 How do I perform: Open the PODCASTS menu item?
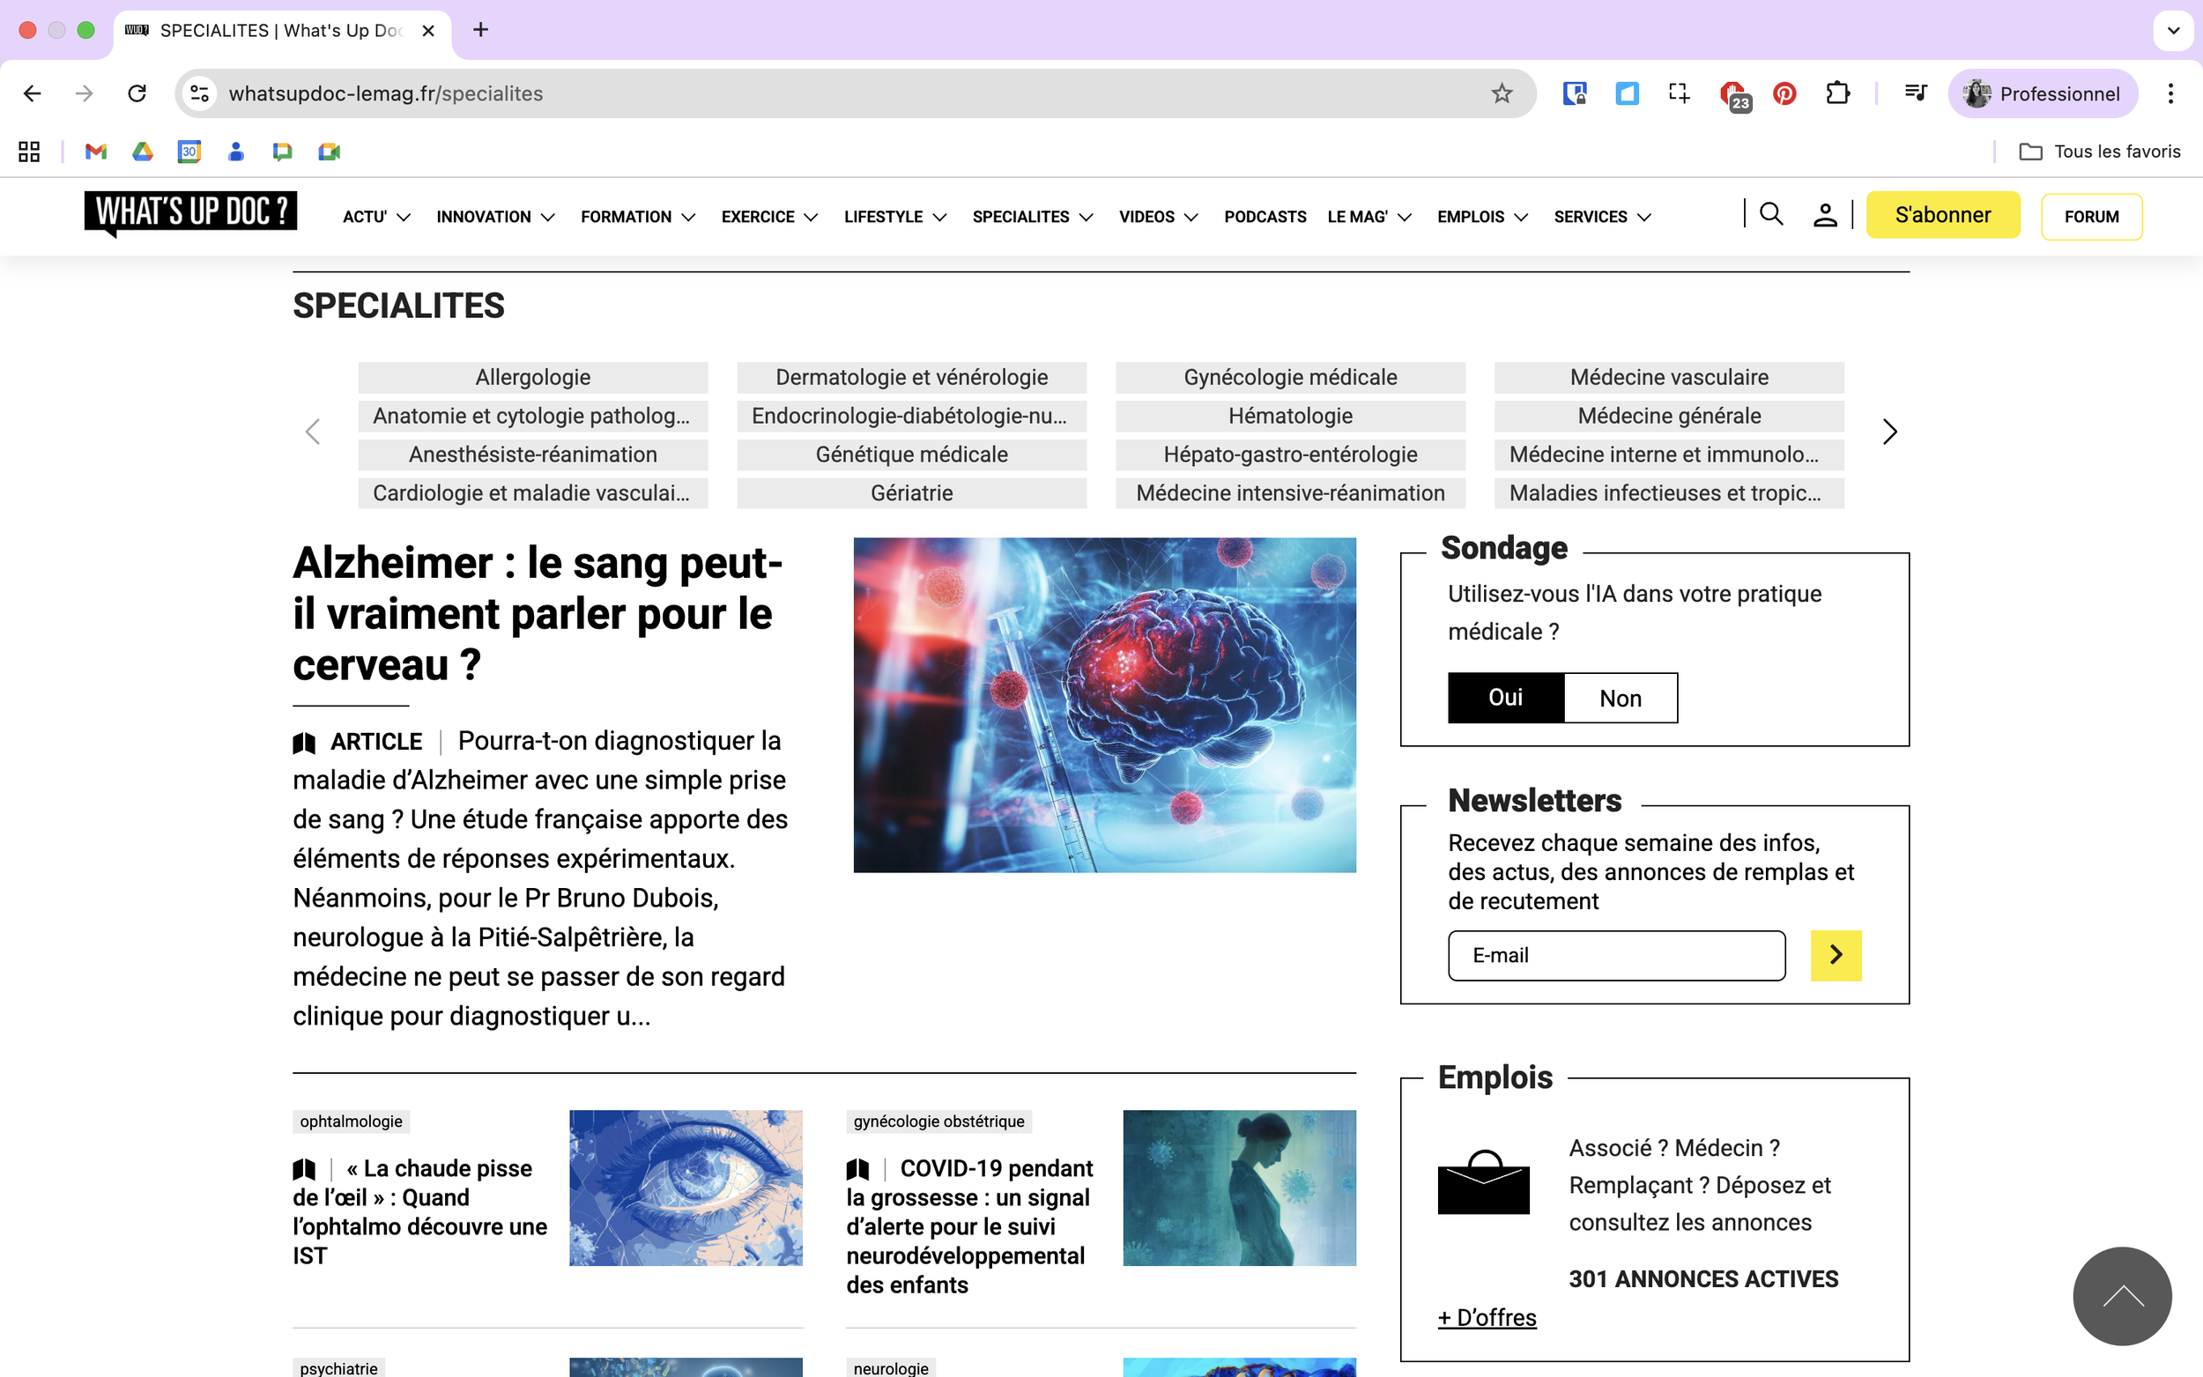tap(1264, 217)
